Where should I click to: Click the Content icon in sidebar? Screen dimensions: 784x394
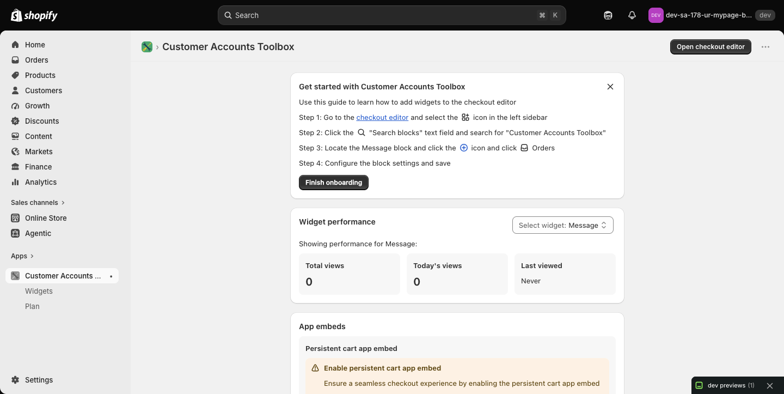[x=15, y=136]
